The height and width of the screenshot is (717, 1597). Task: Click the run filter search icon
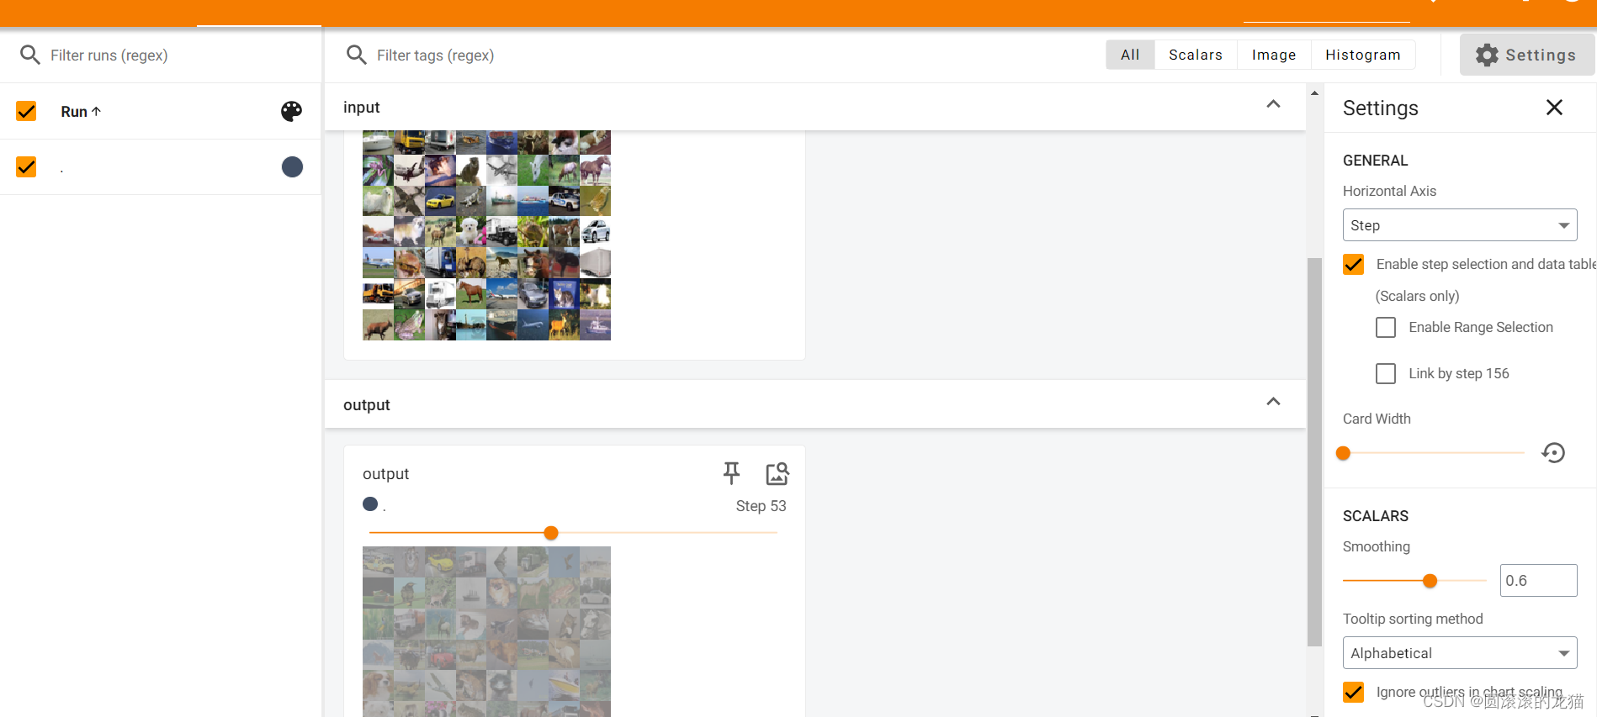click(x=29, y=55)
